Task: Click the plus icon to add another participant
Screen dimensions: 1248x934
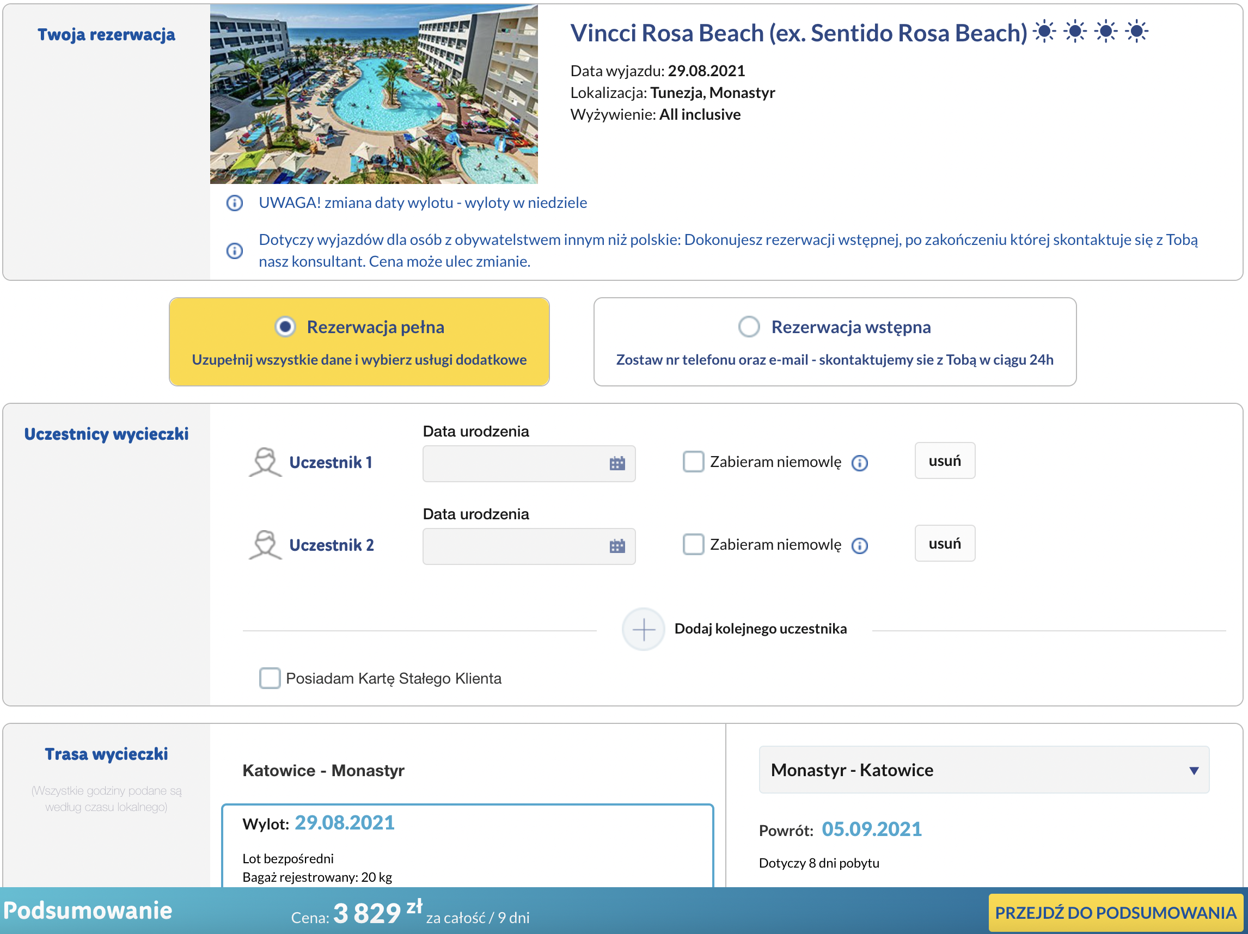Action: [x=643, y=629]
